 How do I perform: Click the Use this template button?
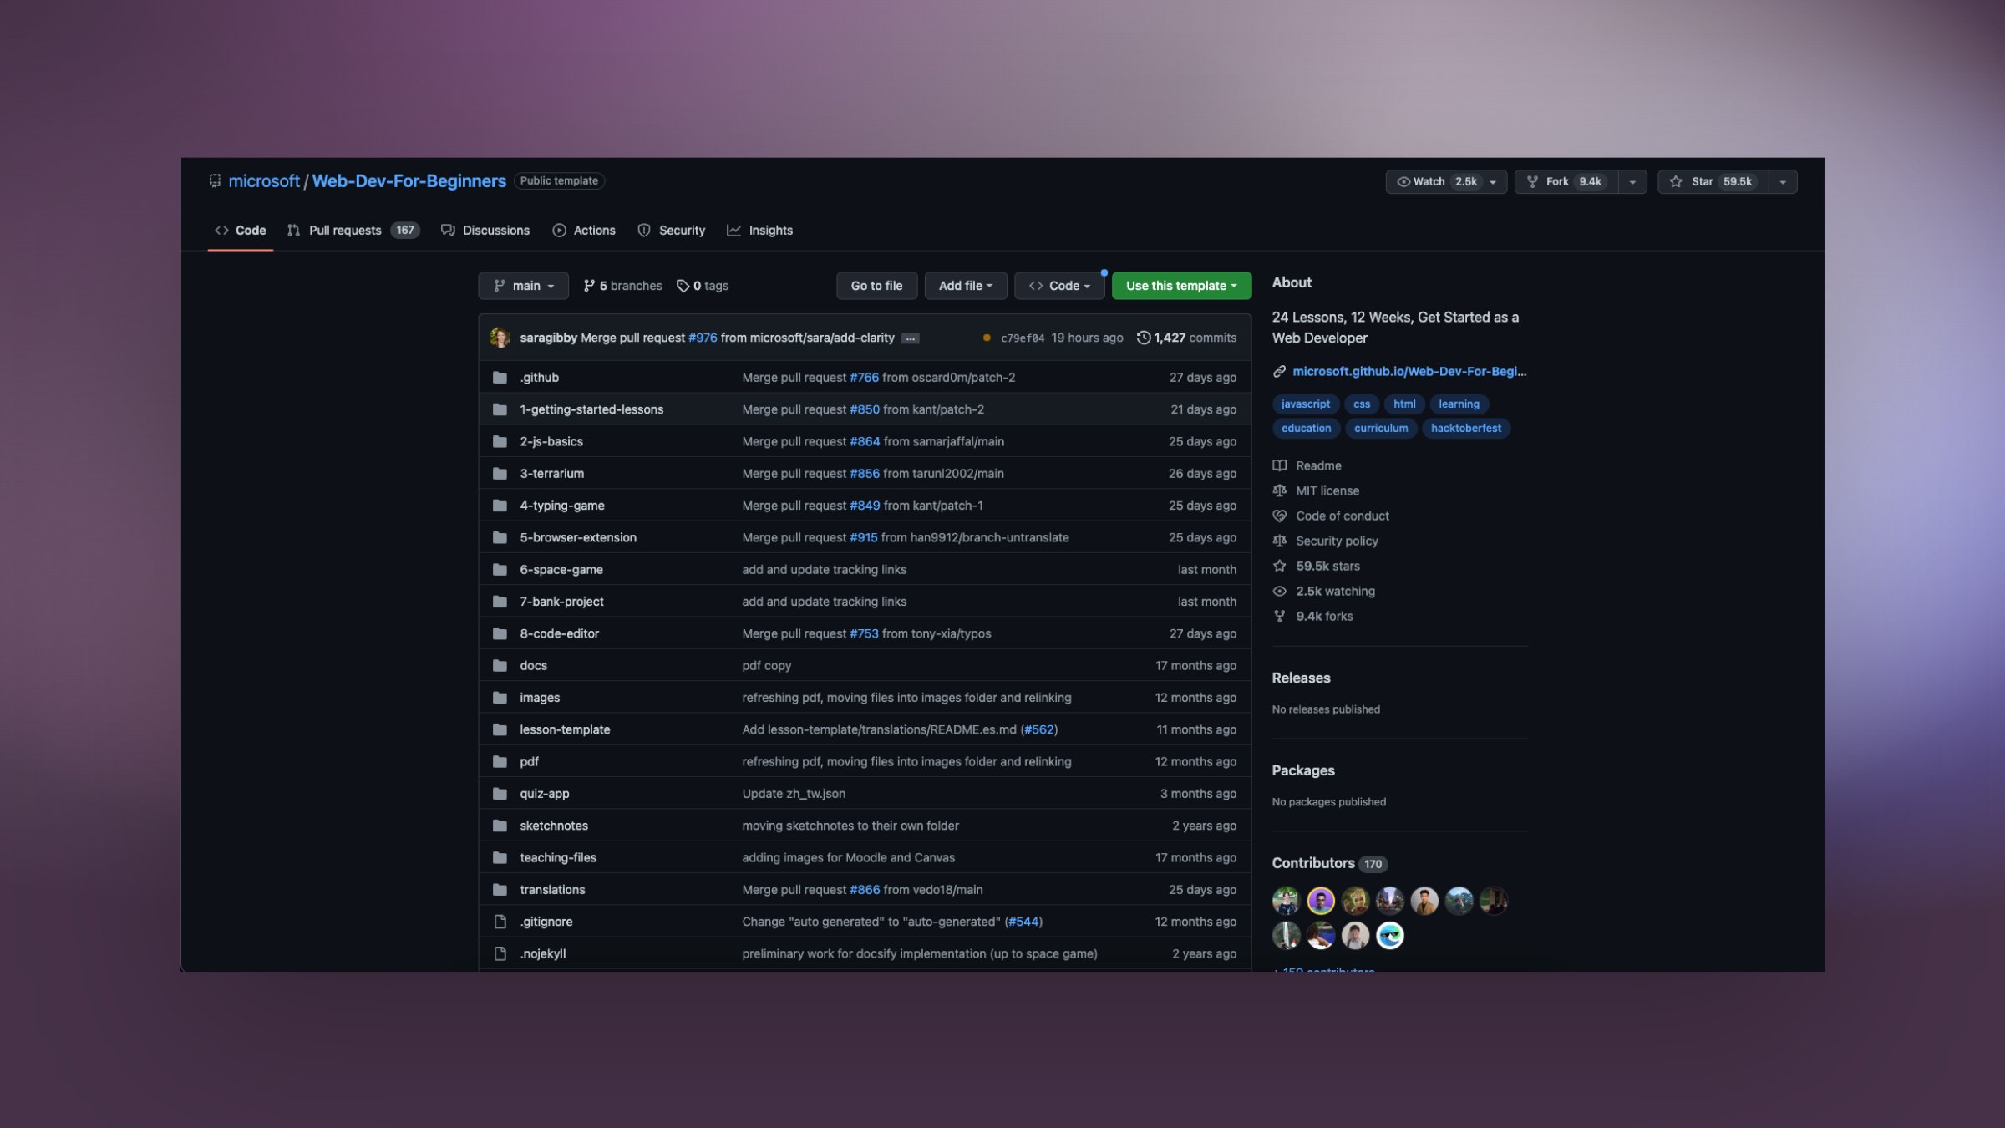pos(1181,285)
